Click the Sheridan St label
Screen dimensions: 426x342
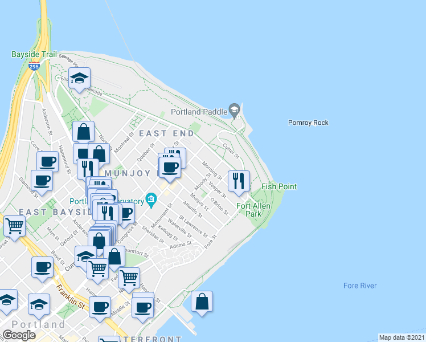(153, 235)
